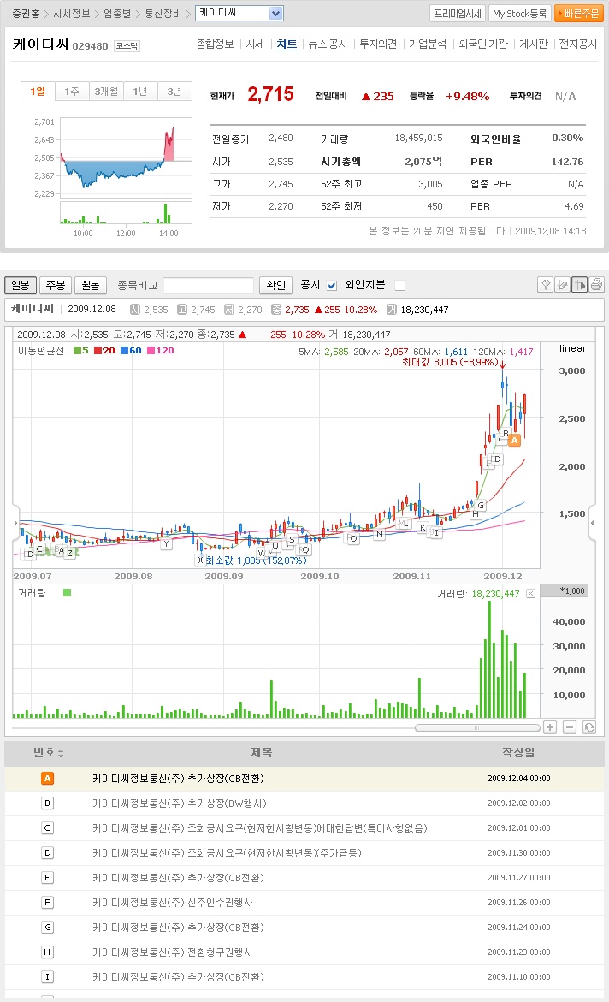Screen dimensions: 609x1002
Task: Select disclosure marker D on chart
Action: 497,459
